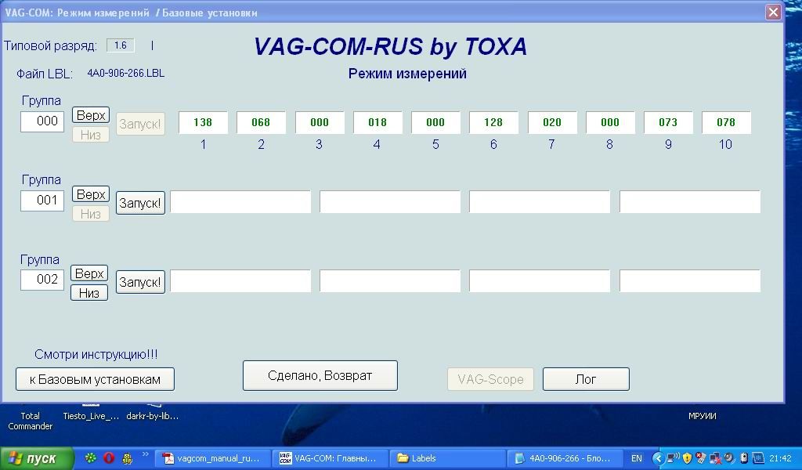Image resolution: width=802 pixels, height=470 pixels.
Task: Click Верх button for group 002
Action: point(89,273)
